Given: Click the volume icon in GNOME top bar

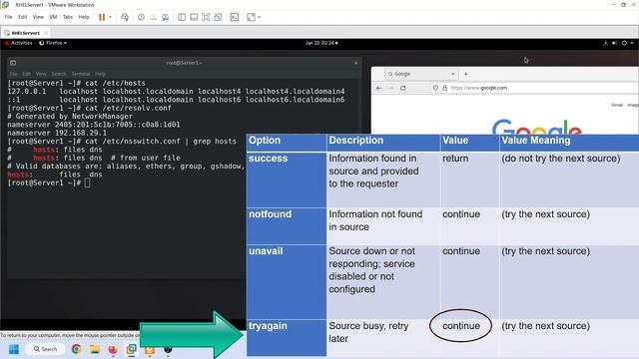Looking at the screenshot, I should (x=615, y=43).
